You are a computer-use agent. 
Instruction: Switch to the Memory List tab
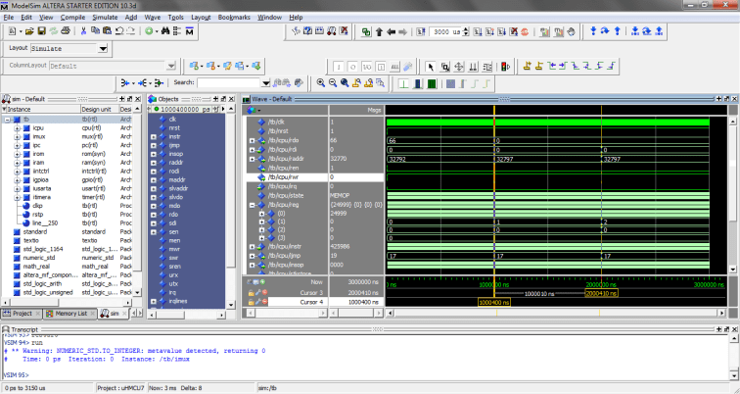[x=69, y=313]
